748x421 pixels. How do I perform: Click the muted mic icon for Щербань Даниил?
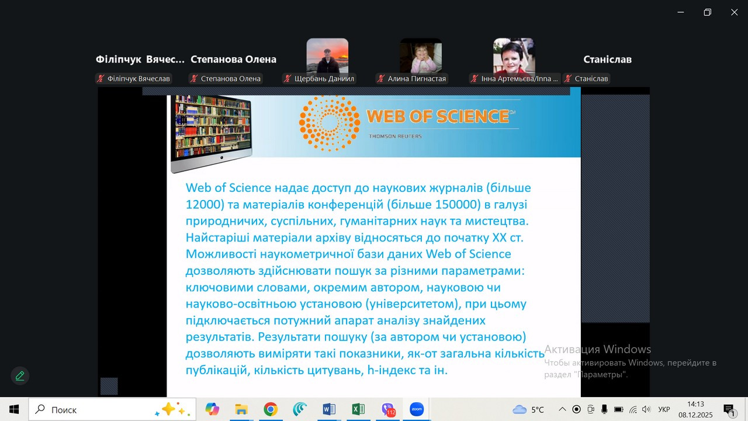tap(288, 78)
